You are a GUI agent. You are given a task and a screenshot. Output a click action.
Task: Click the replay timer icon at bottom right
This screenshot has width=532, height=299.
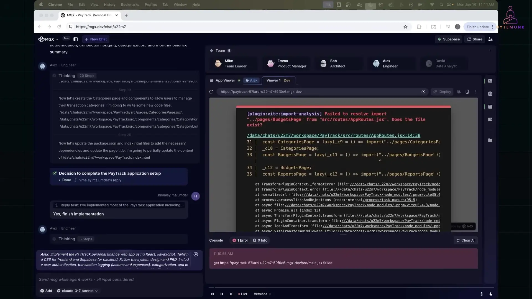pos(481,294)
